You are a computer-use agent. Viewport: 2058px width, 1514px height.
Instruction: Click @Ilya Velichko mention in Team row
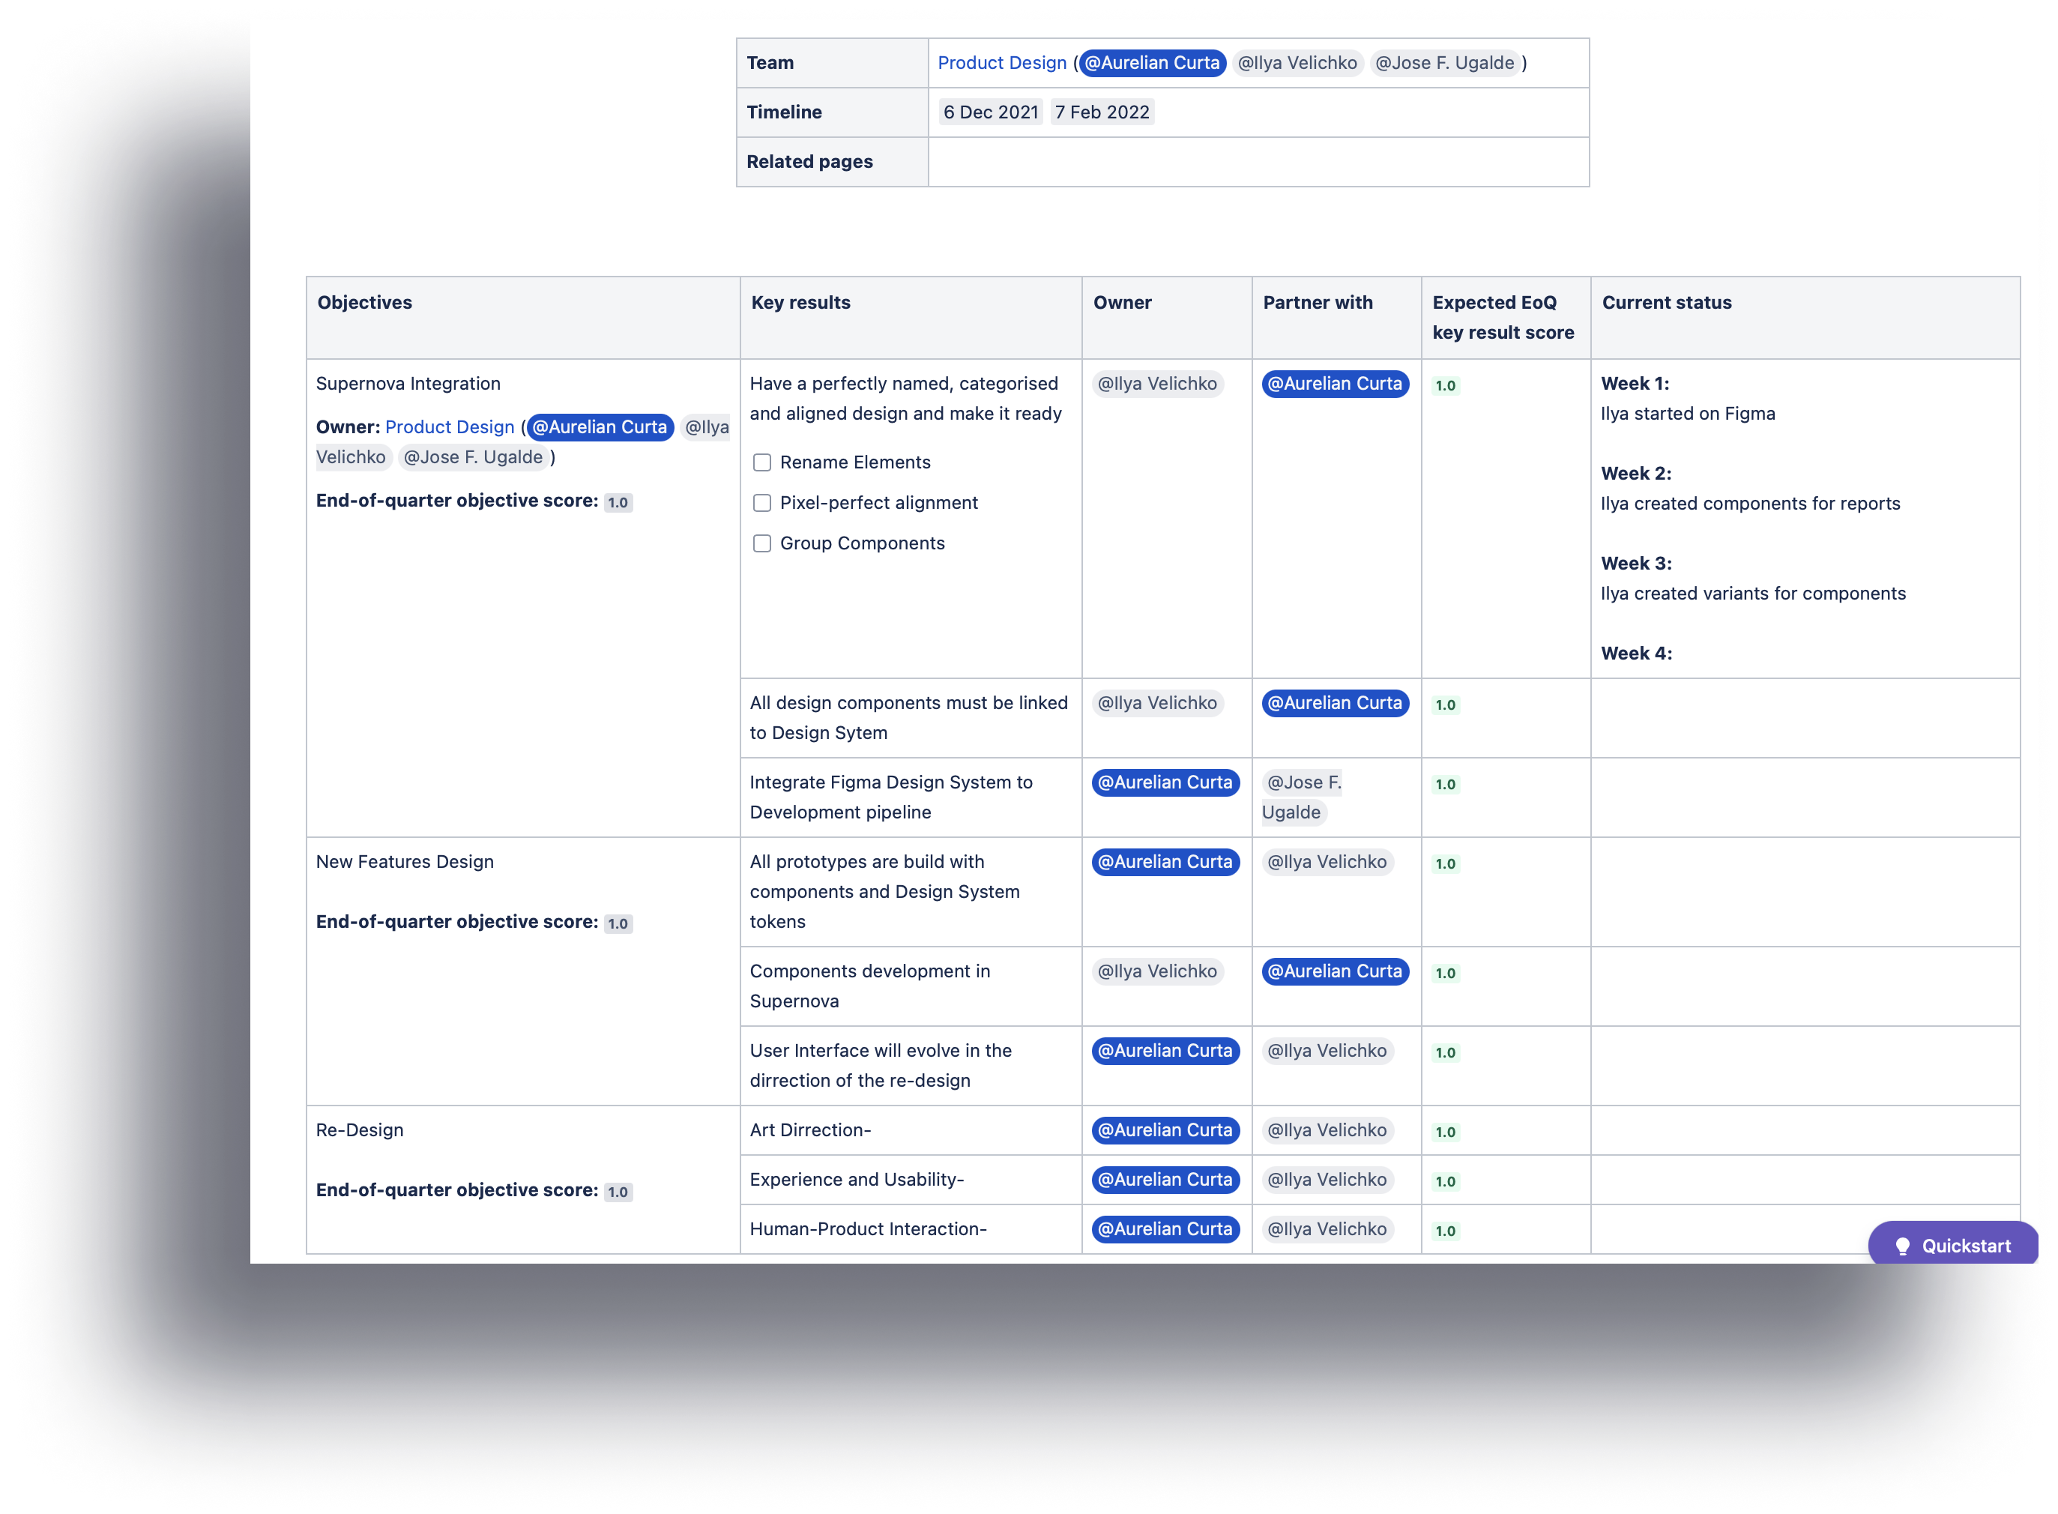click(1297, 63)
